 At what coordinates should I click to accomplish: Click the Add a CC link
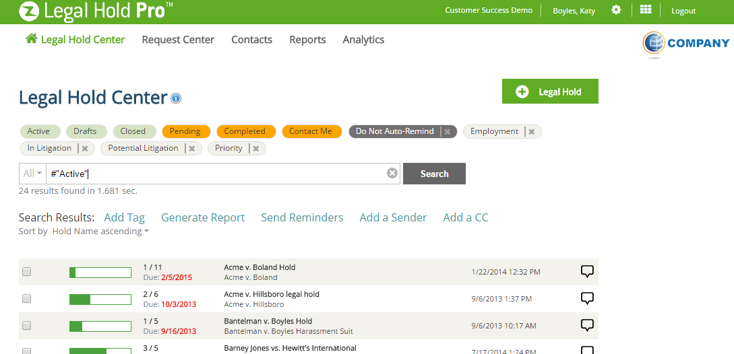tap(466, 217)
